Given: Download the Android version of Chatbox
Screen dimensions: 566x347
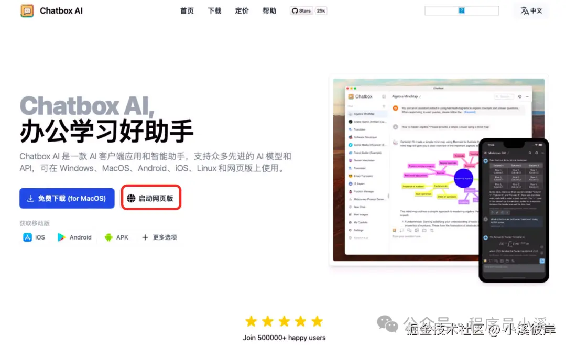Looking at the screenshot, I should (74, 237).
